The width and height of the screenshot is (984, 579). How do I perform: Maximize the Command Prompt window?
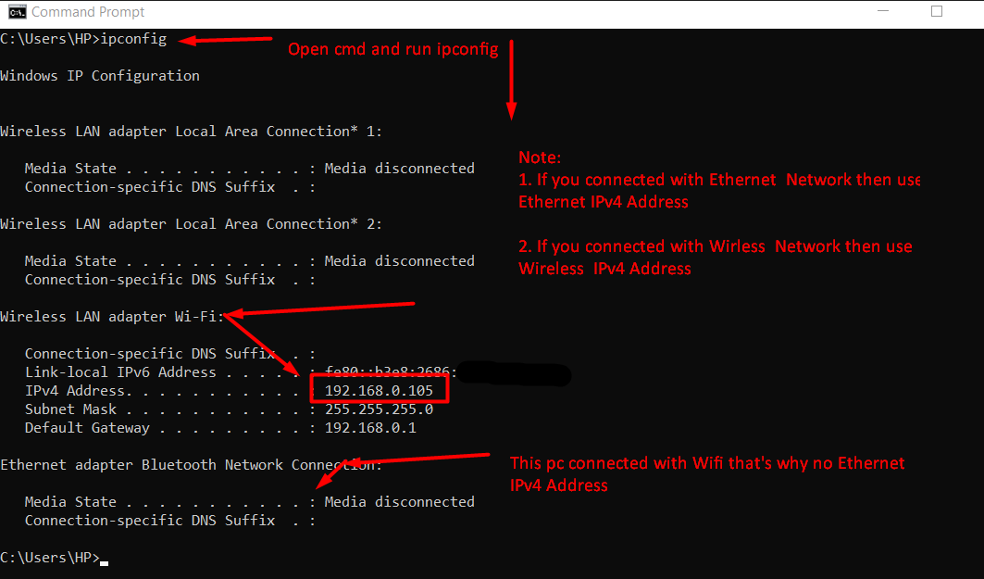(936, 12)
